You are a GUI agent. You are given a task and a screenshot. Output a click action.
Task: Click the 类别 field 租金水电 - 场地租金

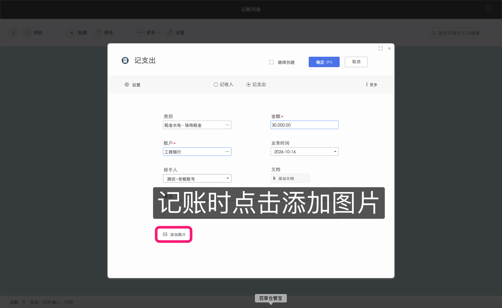pos(197,125)
